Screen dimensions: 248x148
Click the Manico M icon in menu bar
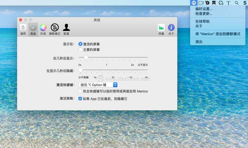tap(194, 3)
